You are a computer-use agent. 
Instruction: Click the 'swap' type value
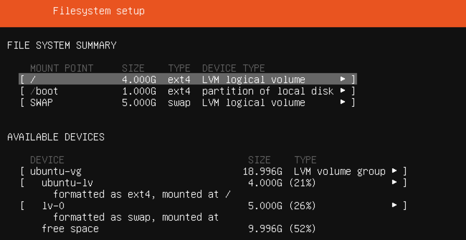coord(179,103)
